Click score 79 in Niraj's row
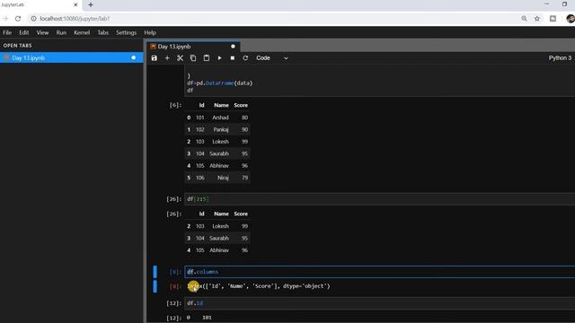This screenshot has height=323, width=575. point(244,178)
